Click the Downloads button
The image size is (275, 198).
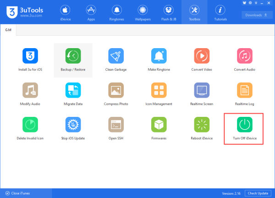coord(257,15)
